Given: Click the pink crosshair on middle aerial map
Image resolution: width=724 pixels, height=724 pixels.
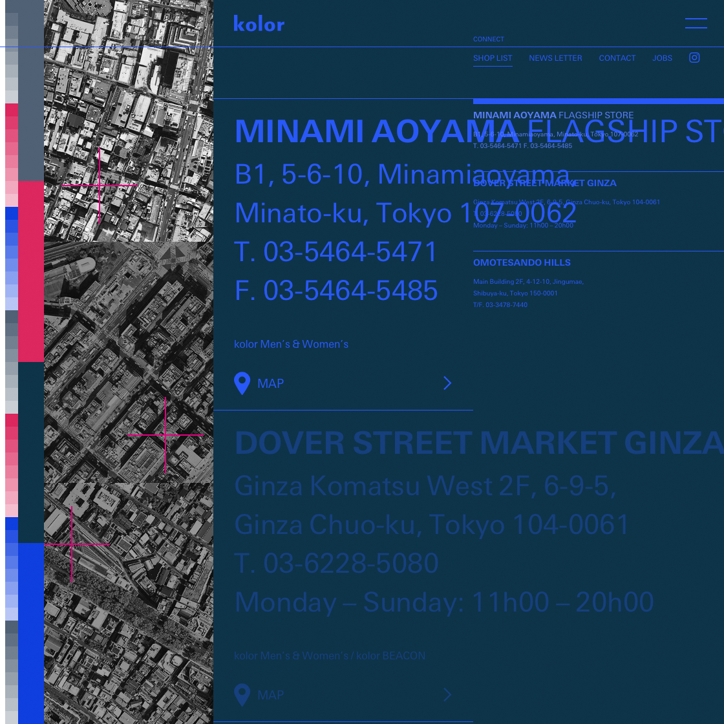Looking at the screenshot, I should click(165, 434).
